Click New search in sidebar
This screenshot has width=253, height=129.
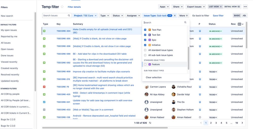click(x=7, y=16)
